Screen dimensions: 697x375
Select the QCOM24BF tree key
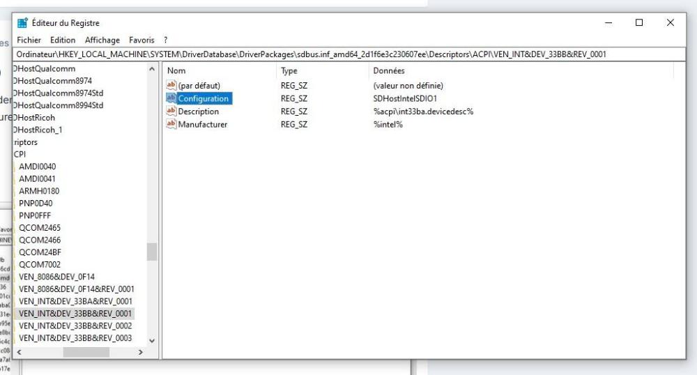[40, 252]
